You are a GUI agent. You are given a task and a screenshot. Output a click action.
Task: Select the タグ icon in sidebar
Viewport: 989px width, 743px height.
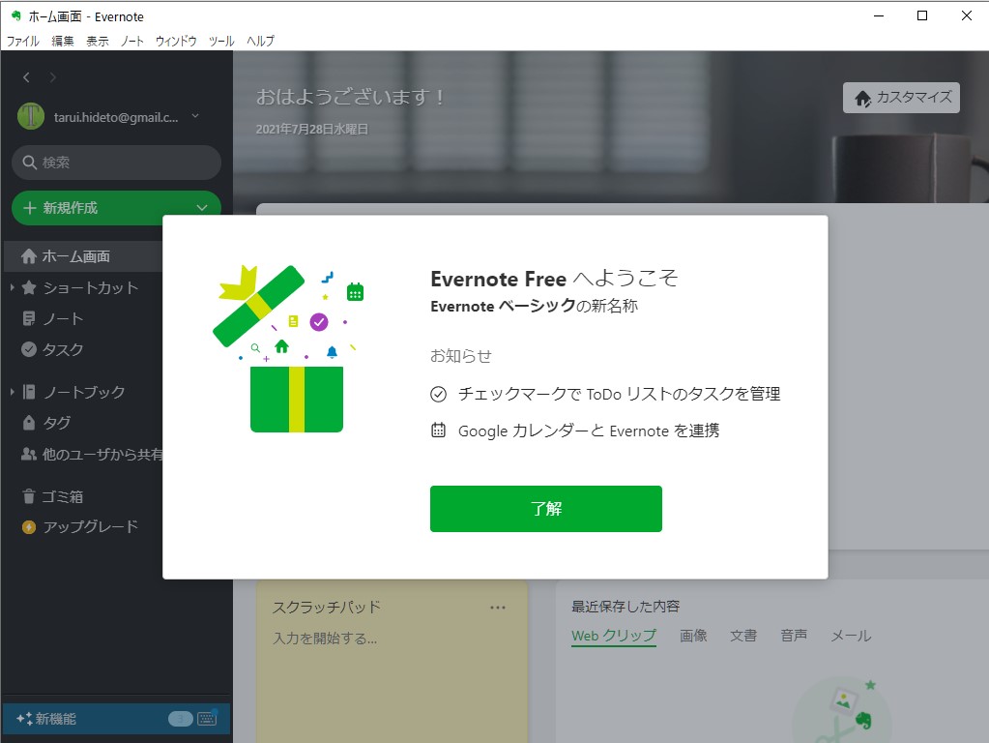point(28,423)
